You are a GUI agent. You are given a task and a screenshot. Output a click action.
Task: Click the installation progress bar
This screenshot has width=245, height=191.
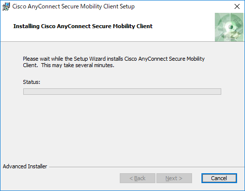coord(122,91)
